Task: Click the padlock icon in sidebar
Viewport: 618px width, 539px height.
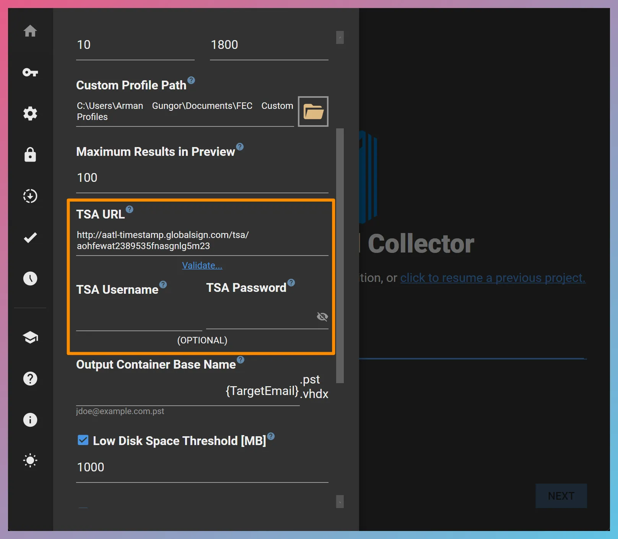Action: coord(30,155)
